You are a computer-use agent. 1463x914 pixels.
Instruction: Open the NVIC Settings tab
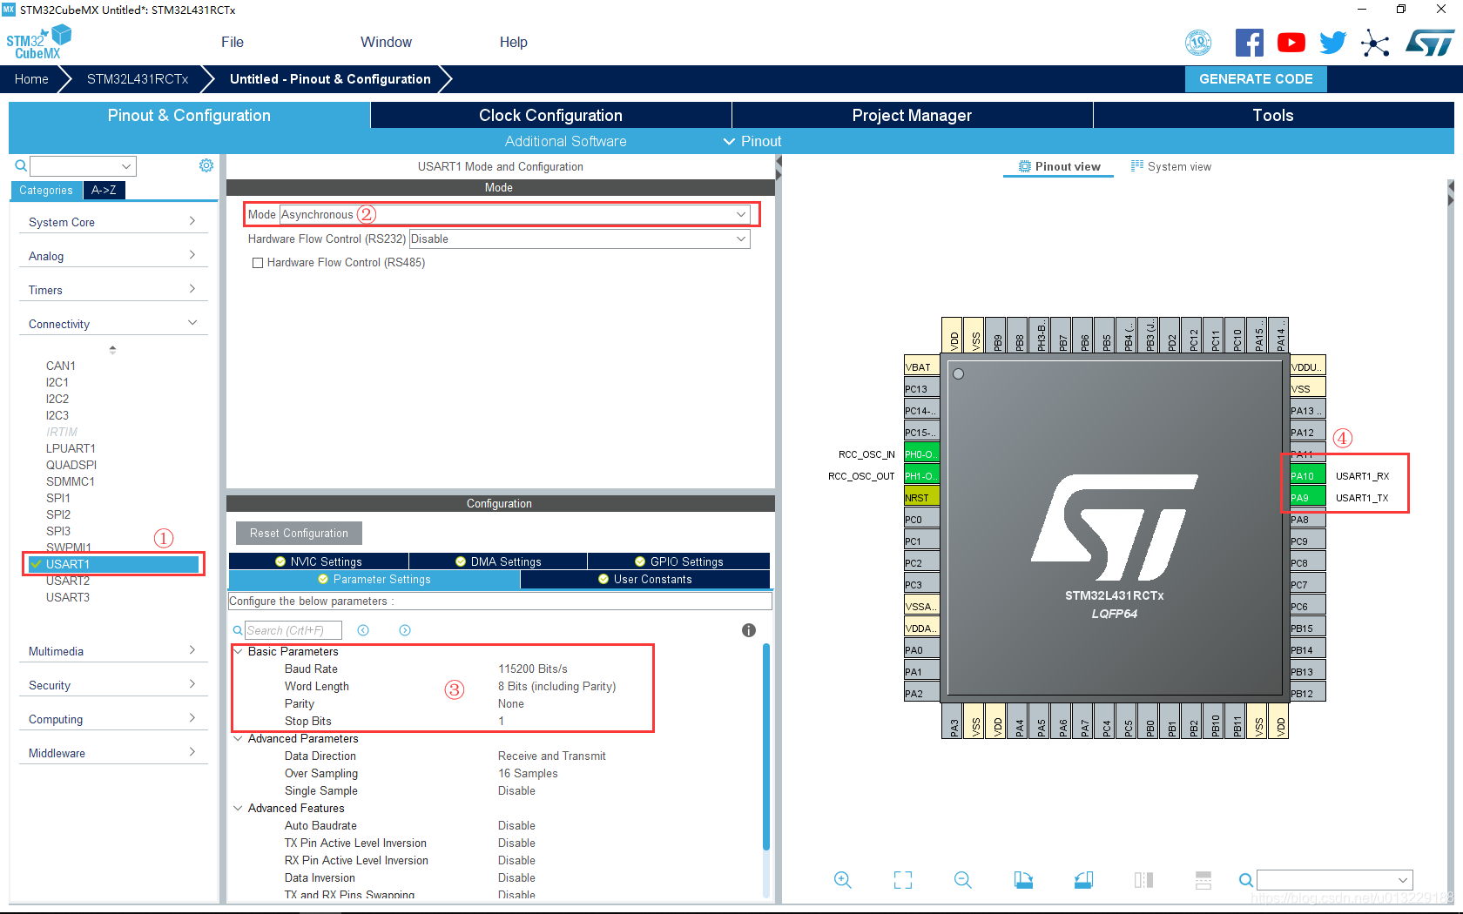pyautogui.click(x=319, y=561)
